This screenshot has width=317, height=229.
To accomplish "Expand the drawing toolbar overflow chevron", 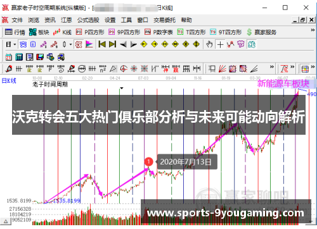I will point(272,67).
